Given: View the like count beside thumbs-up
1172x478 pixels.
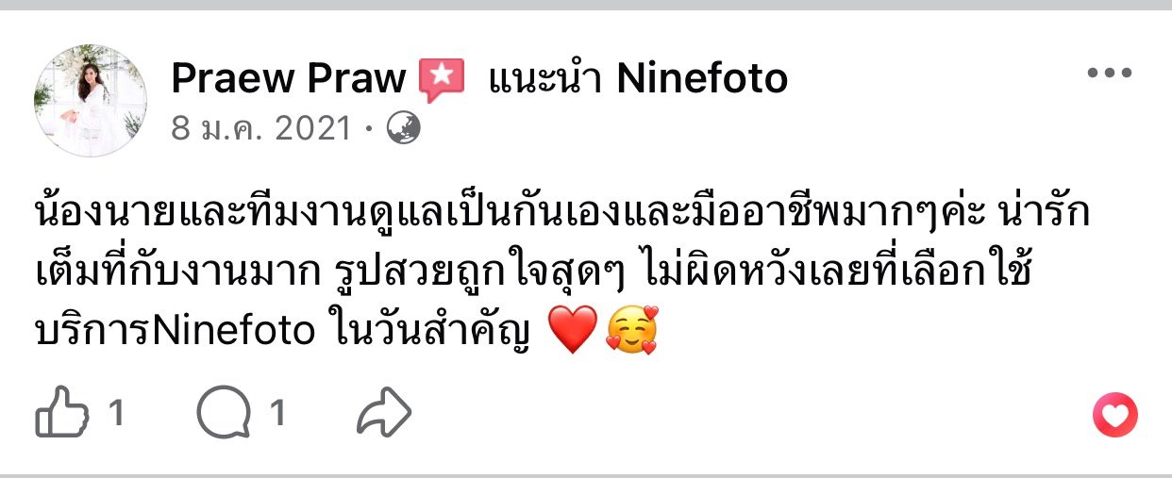Looking at the screenshot, I should 116,413.
